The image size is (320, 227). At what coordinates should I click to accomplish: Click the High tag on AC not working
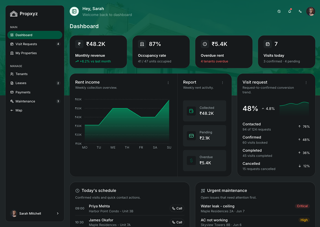304,220
